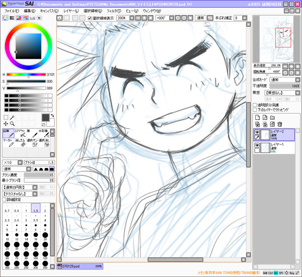Screen dimensions: 302x277
Task: Open the 【テクスチャなし】 brush texture dropdown
Action: [35, 194]
